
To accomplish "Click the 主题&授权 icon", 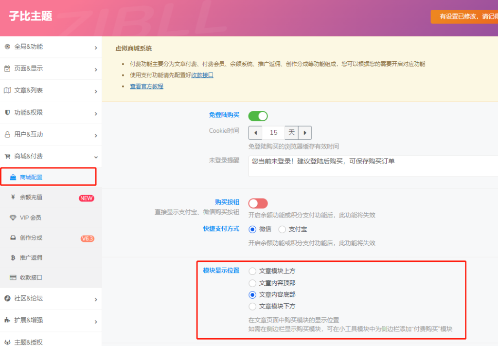I will coord(7,342).
